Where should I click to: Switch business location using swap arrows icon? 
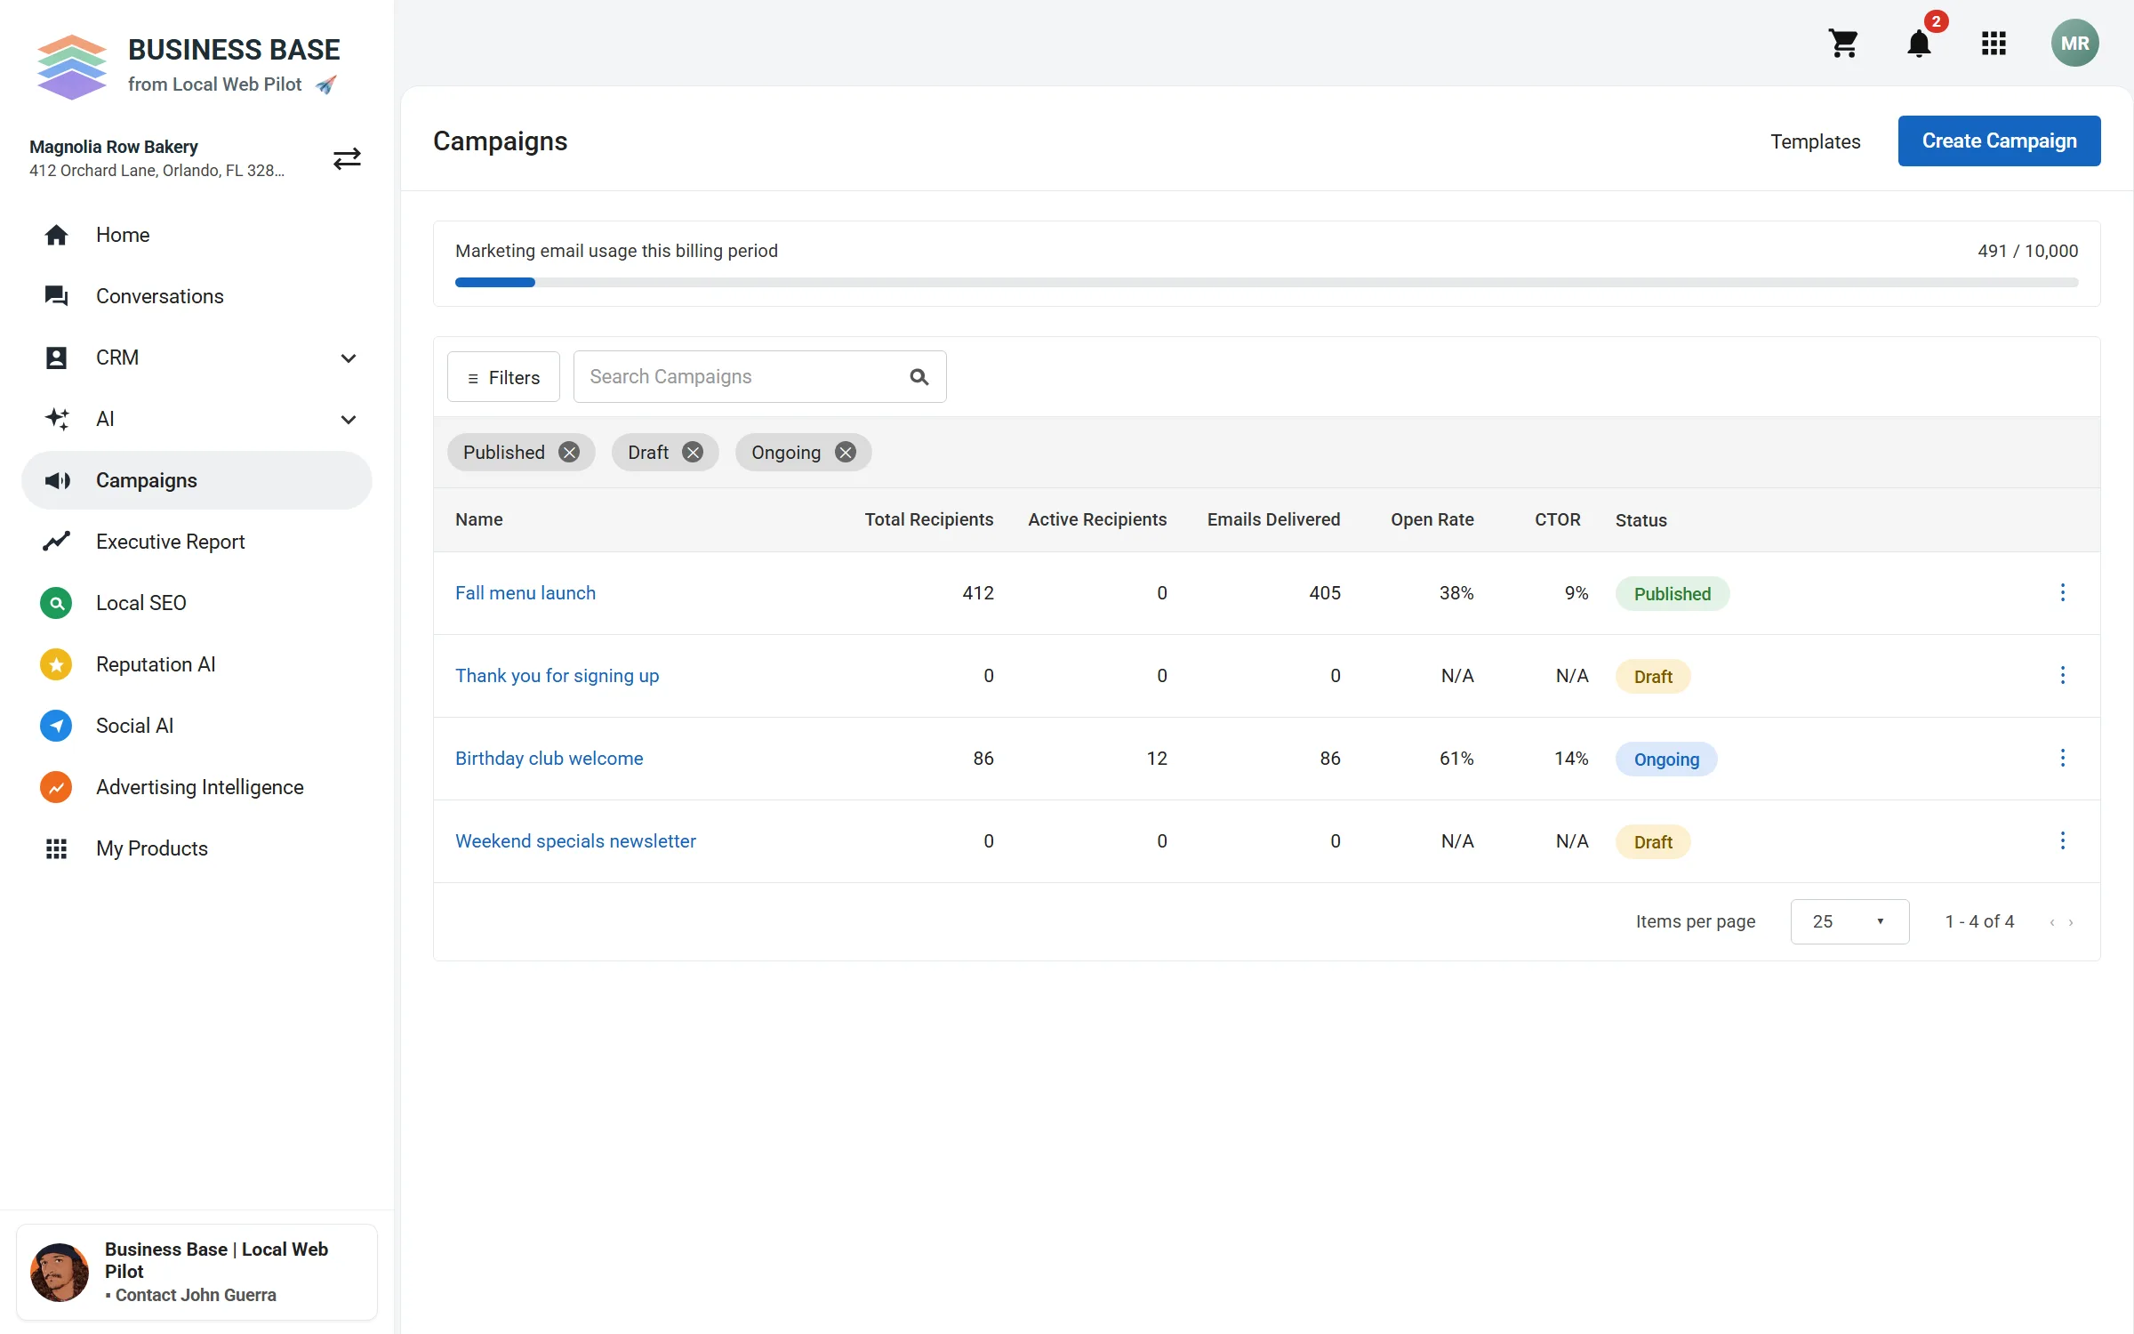click(x=347, y=158)
